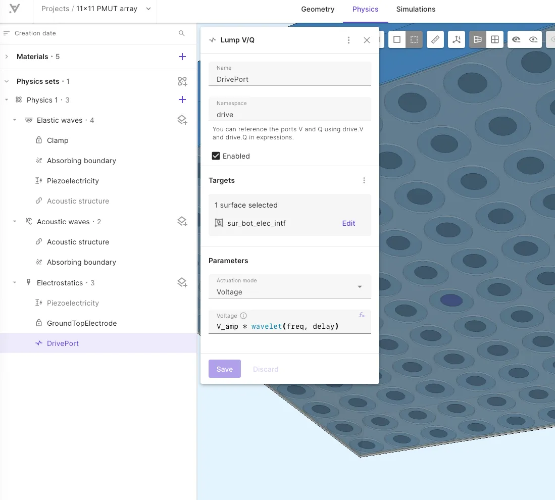Open the fx expression editor for Voltage
The width and height of the screenshot is (555, 500).
(x=362, y=315)
